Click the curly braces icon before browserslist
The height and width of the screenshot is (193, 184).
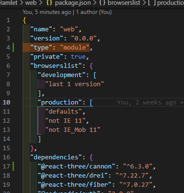pyautogui.click(x=102, y=3)
